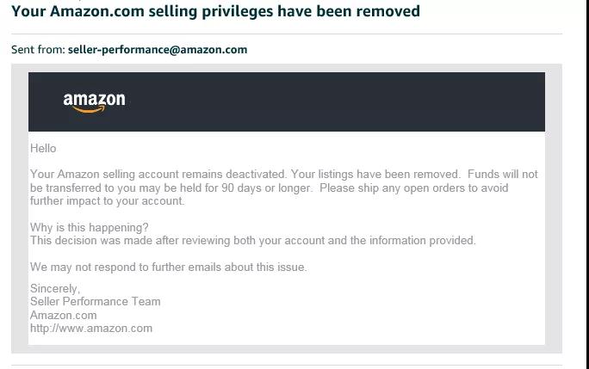The image size is (589, 369).
Task: Click the 'Seller Performance Team' signature line
Action: [x=95, y=301]
